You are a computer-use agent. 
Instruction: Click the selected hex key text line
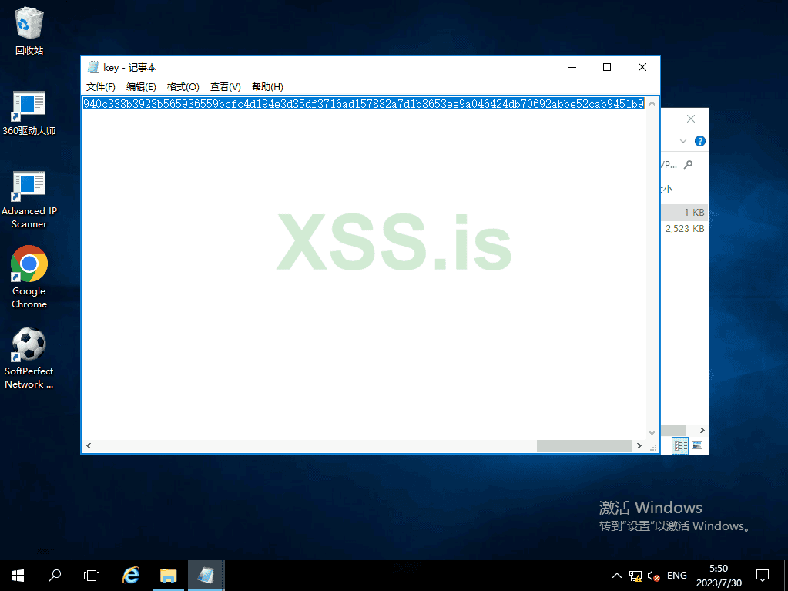(364, 104)
